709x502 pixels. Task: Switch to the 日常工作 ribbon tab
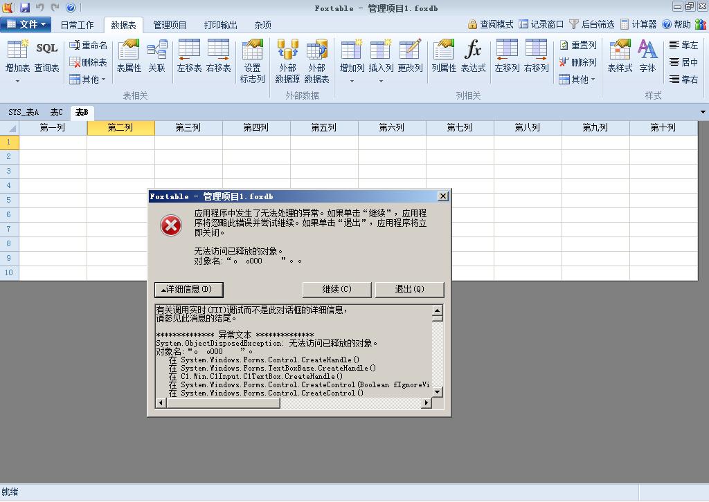point(78,25)
